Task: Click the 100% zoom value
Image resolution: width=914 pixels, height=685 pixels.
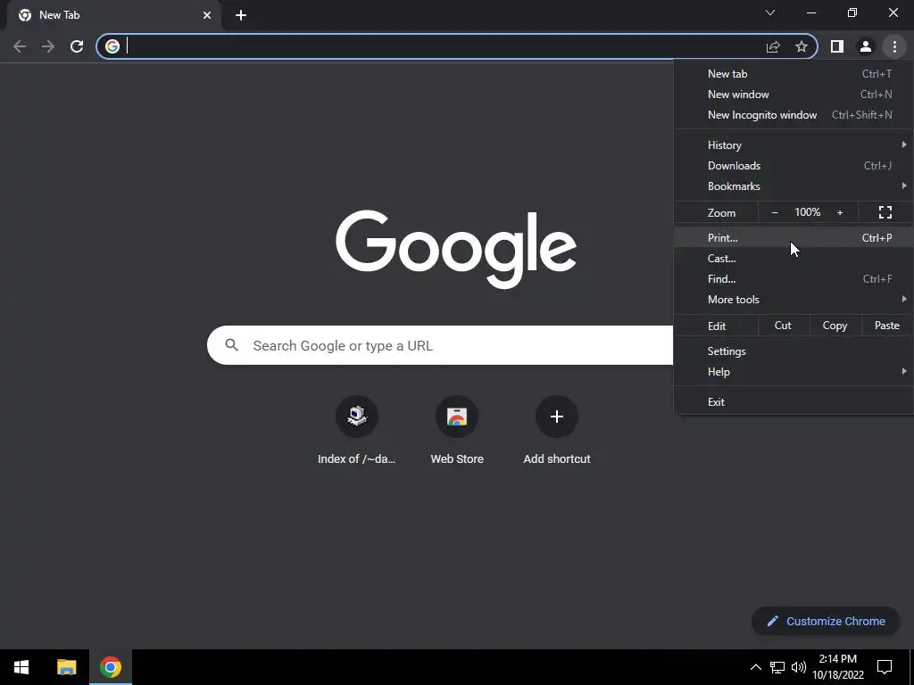Action: (x=807, y=212)
